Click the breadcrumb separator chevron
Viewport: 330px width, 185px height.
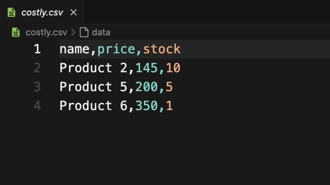pyautogui.click(x=73, y=32)
